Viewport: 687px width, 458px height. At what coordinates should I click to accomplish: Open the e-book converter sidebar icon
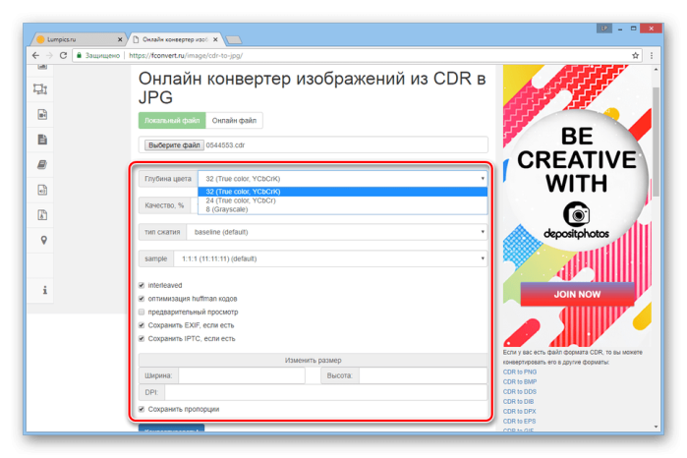tap(42, 165)
